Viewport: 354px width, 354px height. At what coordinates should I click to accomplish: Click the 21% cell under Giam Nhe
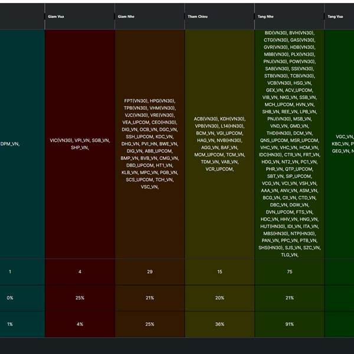pos(150,298)
